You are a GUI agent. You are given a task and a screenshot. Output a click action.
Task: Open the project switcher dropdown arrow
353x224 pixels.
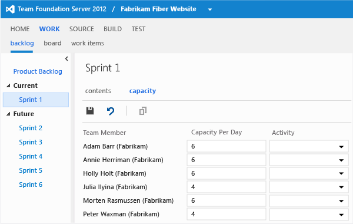(x=210, y=9)
